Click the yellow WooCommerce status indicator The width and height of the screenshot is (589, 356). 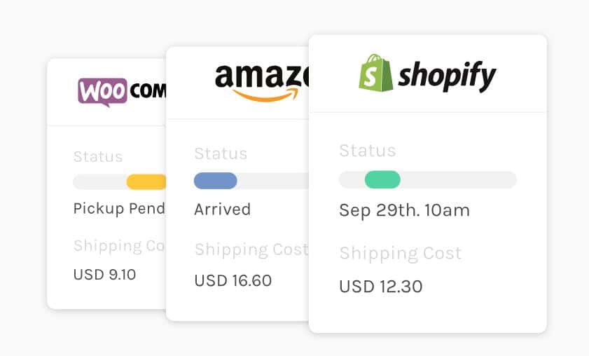[x=146, y=182]
